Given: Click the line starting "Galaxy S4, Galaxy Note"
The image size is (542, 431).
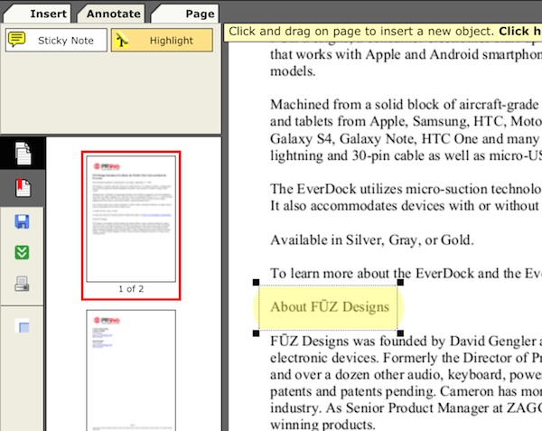Looking at the screenshot, I should click(x=406, y=138).
